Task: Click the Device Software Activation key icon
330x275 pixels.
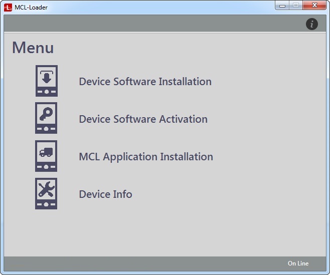Action: (46, 118)
